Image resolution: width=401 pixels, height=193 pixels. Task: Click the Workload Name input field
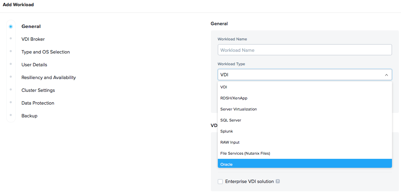click(x=304, y=50)
